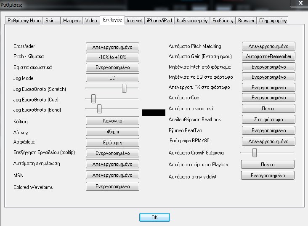The image size is (308, 226).
Task: Change Αυτόματο Gain Αυτόματο+Remember option
Action: click(x=268, y=56)
